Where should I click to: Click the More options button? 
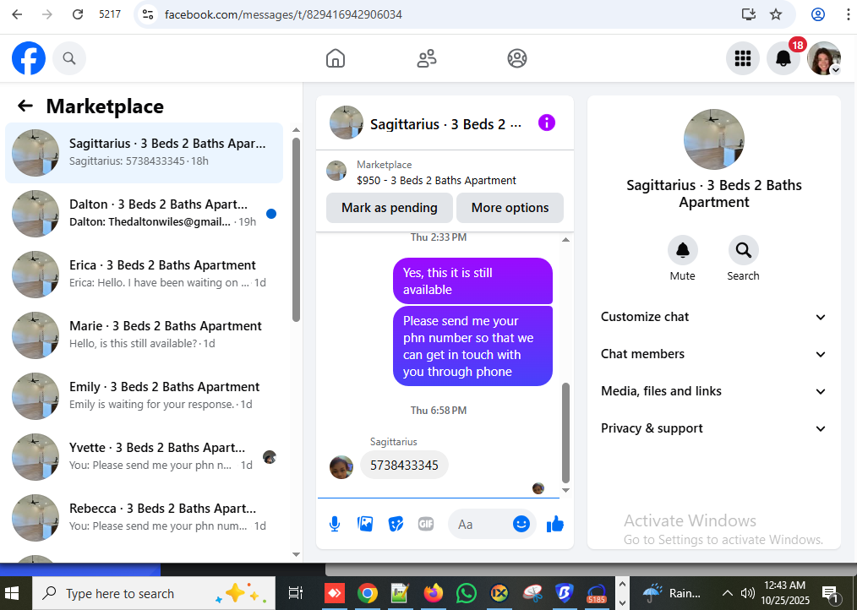click(510, 208)
